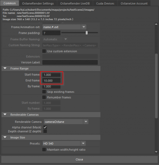This screenshot has height=165, width=159.
Task: Switch to the Common tab
Action: pyautogui.click(x=10, y=3)
